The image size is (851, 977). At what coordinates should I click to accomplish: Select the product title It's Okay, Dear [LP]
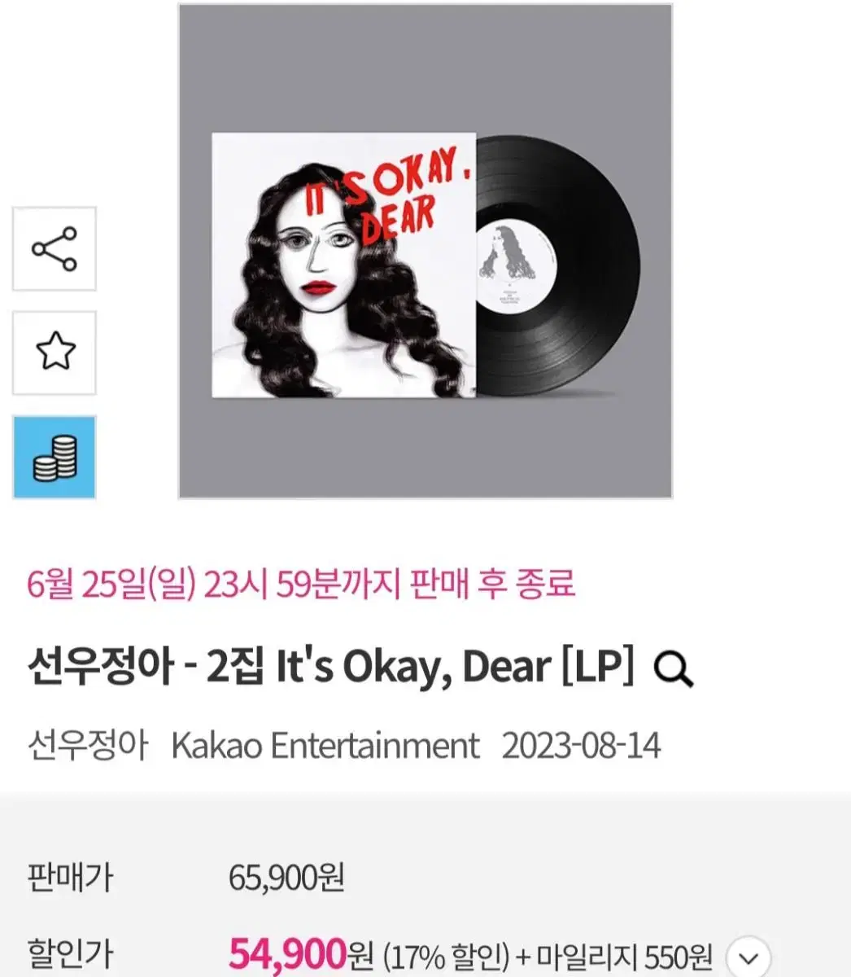pyautogui.click(x=330, y=668)
